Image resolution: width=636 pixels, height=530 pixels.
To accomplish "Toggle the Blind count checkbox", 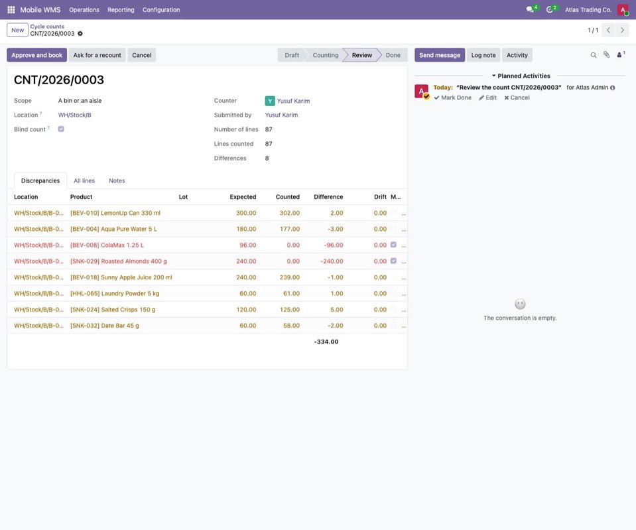I will tap(61, 129).
